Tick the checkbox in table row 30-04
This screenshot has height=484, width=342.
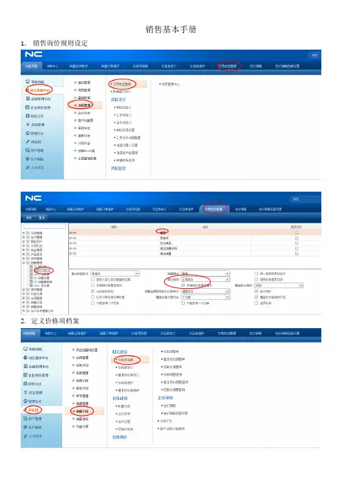click(296, 248)
